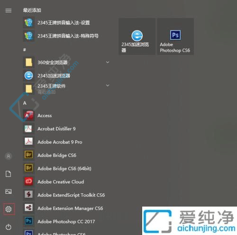Click the Adobe ExtendScript Toolkit CS6 icon

pyautogui.click(x=28, y=195)
